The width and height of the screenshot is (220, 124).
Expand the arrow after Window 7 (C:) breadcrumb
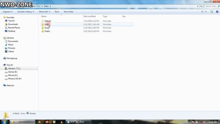42,6
